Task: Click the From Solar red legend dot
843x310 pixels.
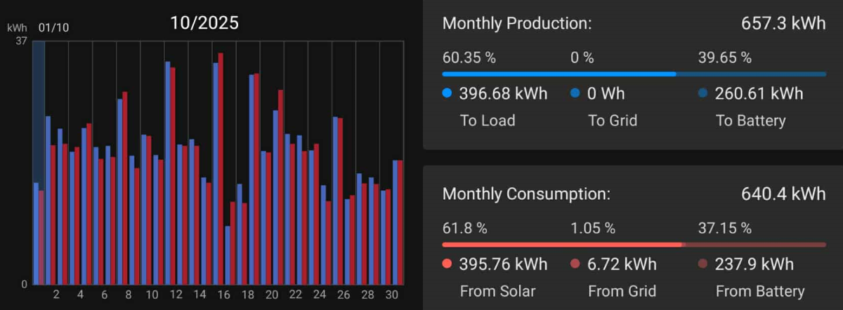Action: coord(447,264)
